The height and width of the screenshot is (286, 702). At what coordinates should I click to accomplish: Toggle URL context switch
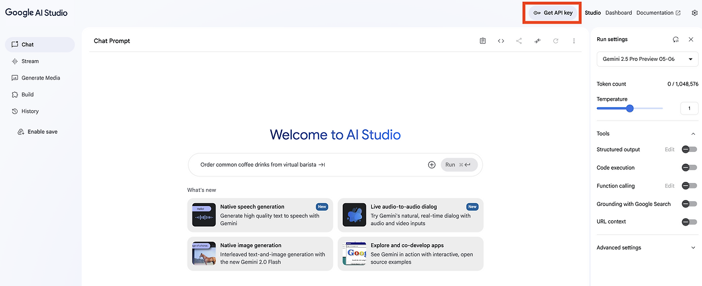[x=689, y=222]
